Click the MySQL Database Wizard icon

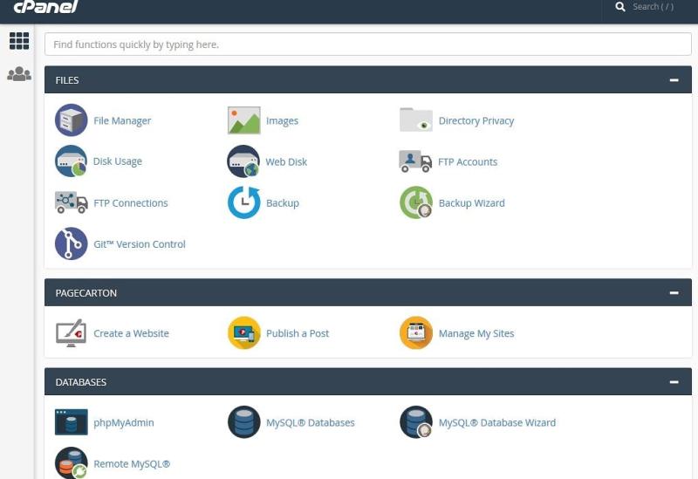coord(416,422)
